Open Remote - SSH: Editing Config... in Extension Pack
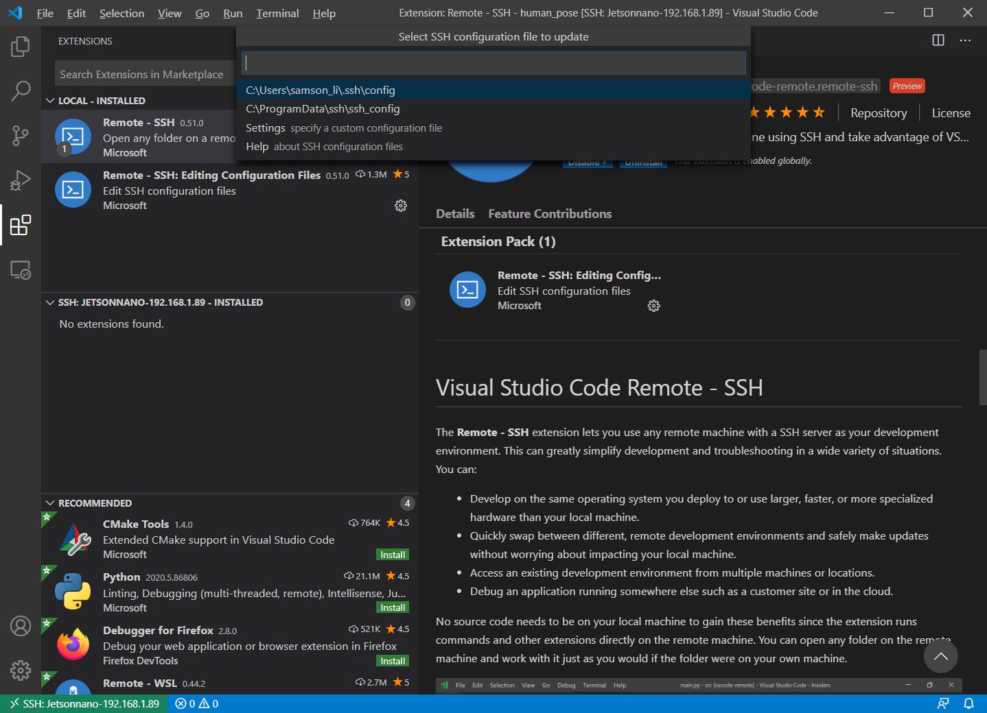The height and width of the screenshot is (713, 987). pyautogui.click(x=579, y=275)
